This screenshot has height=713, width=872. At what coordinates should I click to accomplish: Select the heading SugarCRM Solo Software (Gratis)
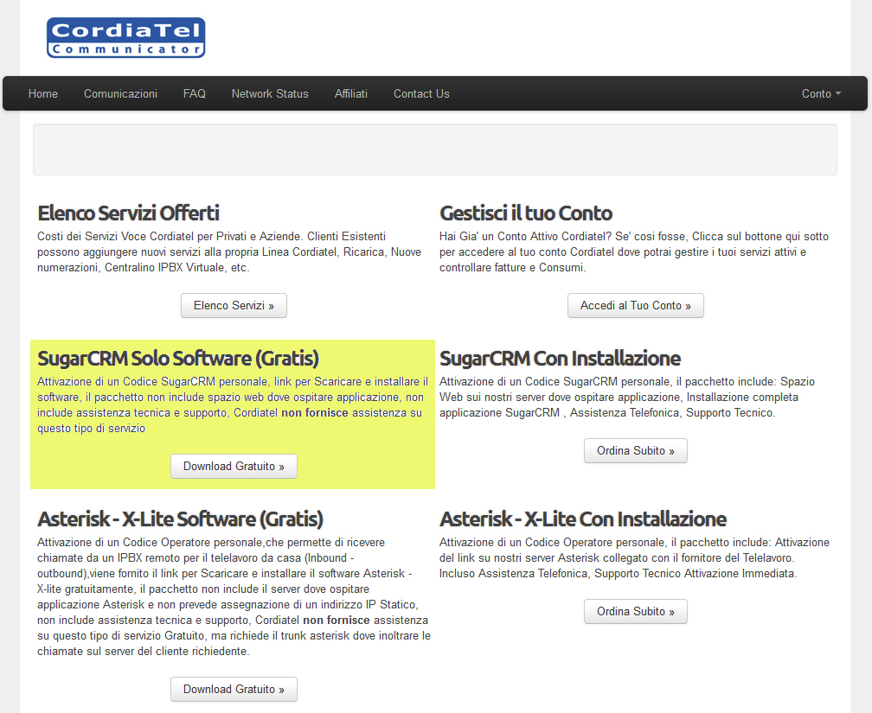click(x=178, y=359)
